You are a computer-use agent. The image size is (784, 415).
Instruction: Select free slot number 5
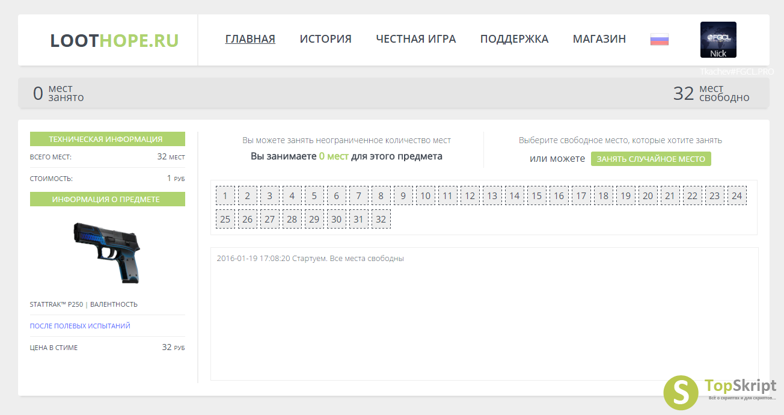[x=314, y=195]
